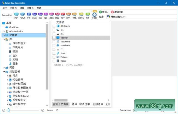
Task: Open the 转到 dropdown arrow
Action: point(109,12)
